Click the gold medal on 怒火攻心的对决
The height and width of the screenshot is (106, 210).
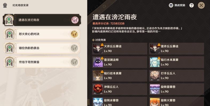pos(74,34)
